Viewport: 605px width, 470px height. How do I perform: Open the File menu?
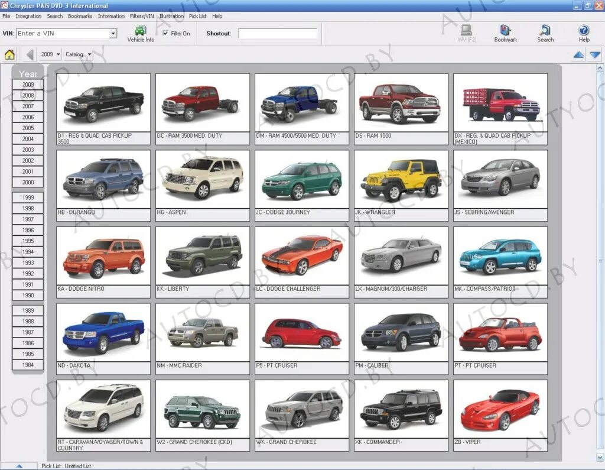[x=6, y=16]
